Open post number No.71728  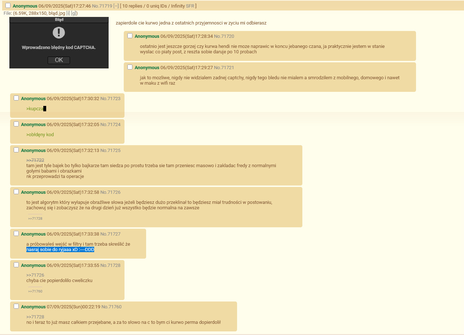click(110, 265)
